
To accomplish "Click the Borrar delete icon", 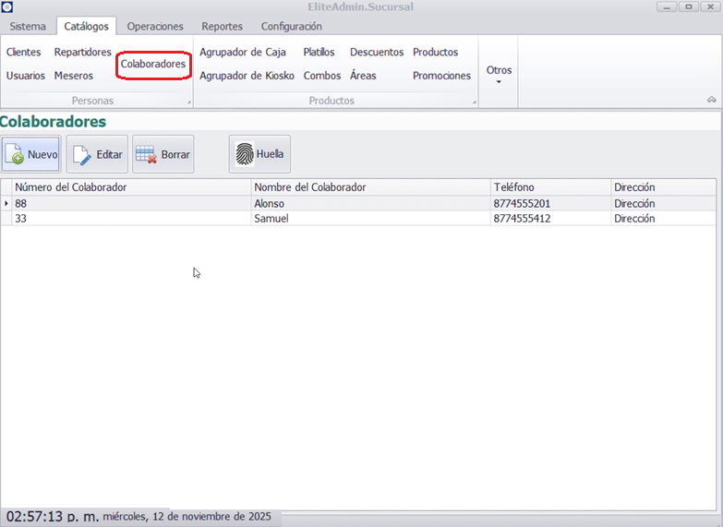I will 146,155.
